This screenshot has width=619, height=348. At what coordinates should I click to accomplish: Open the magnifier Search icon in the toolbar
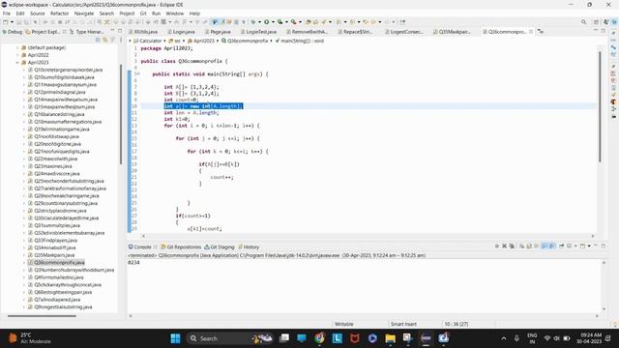(583, 22)
